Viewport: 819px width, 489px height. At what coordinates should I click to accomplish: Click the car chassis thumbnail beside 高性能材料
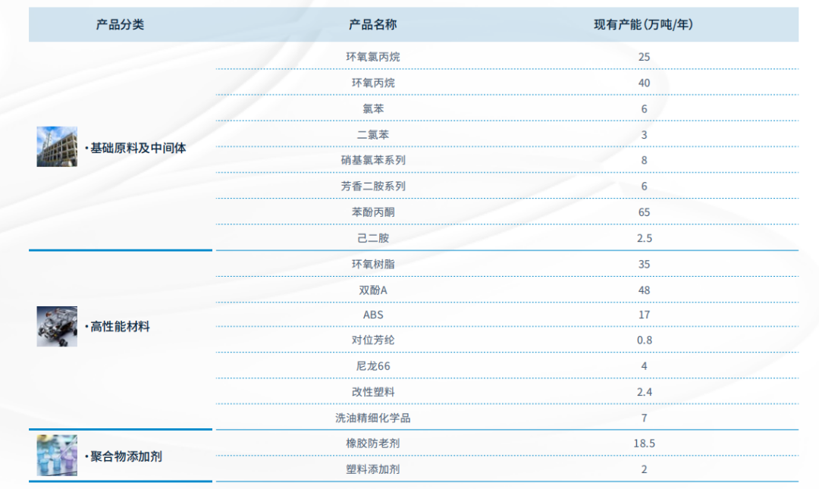coord(57,327)
